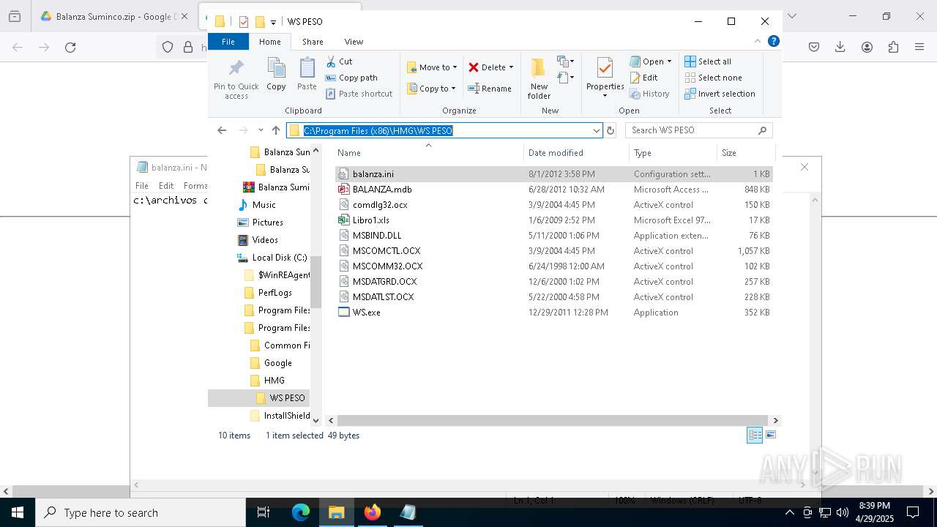The height and width of the screenshot is (527, 937).
Task: Click the address bar path
Action: click(378, 130)
